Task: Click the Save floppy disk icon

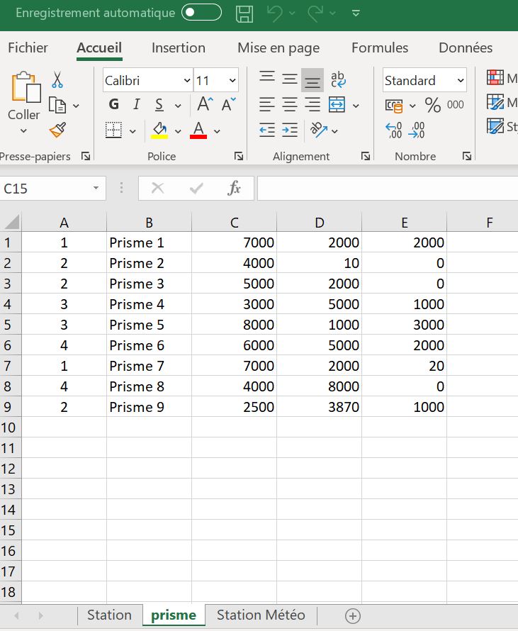Action: [244, 13]
